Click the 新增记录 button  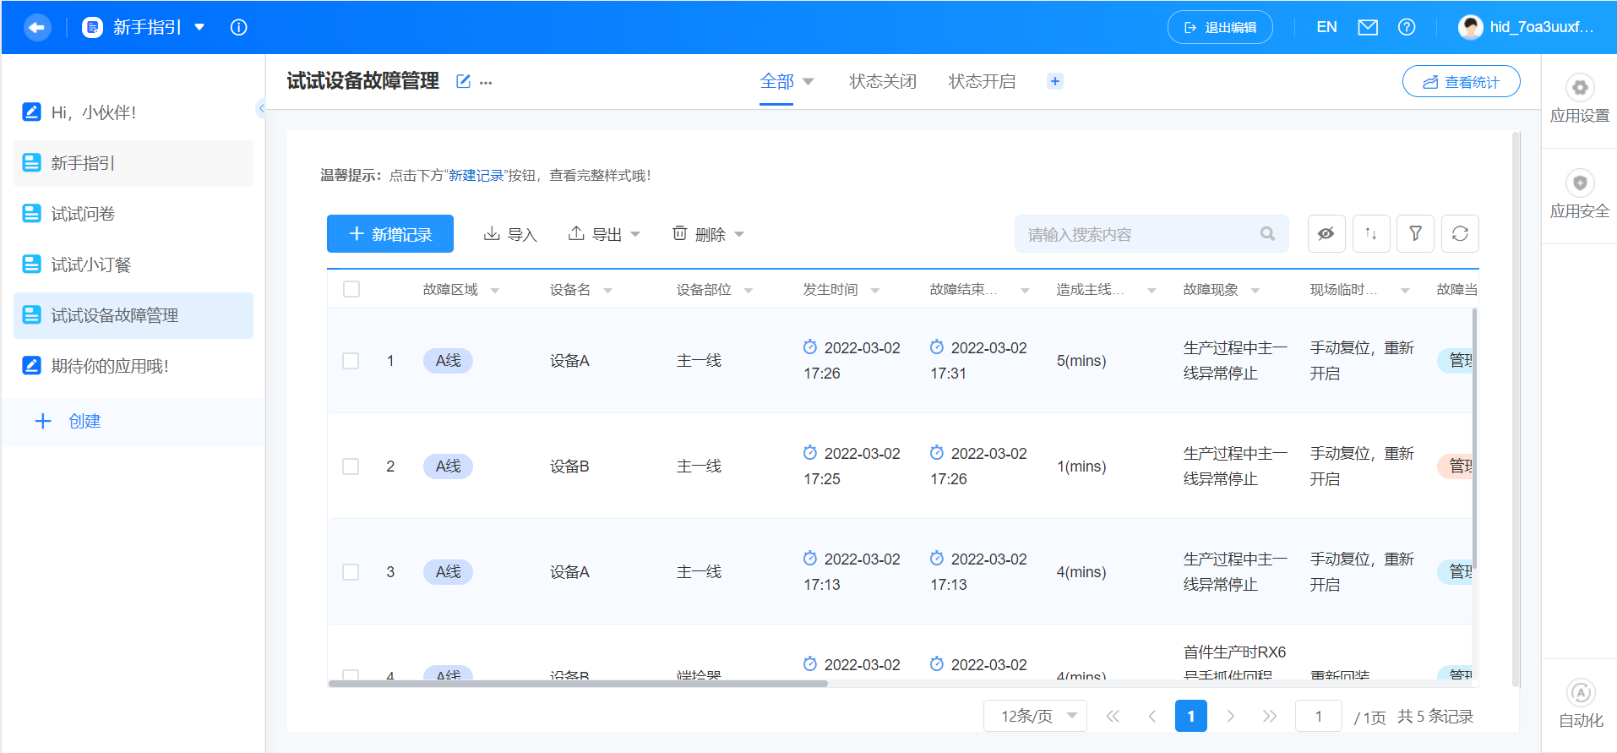[390, 234]
